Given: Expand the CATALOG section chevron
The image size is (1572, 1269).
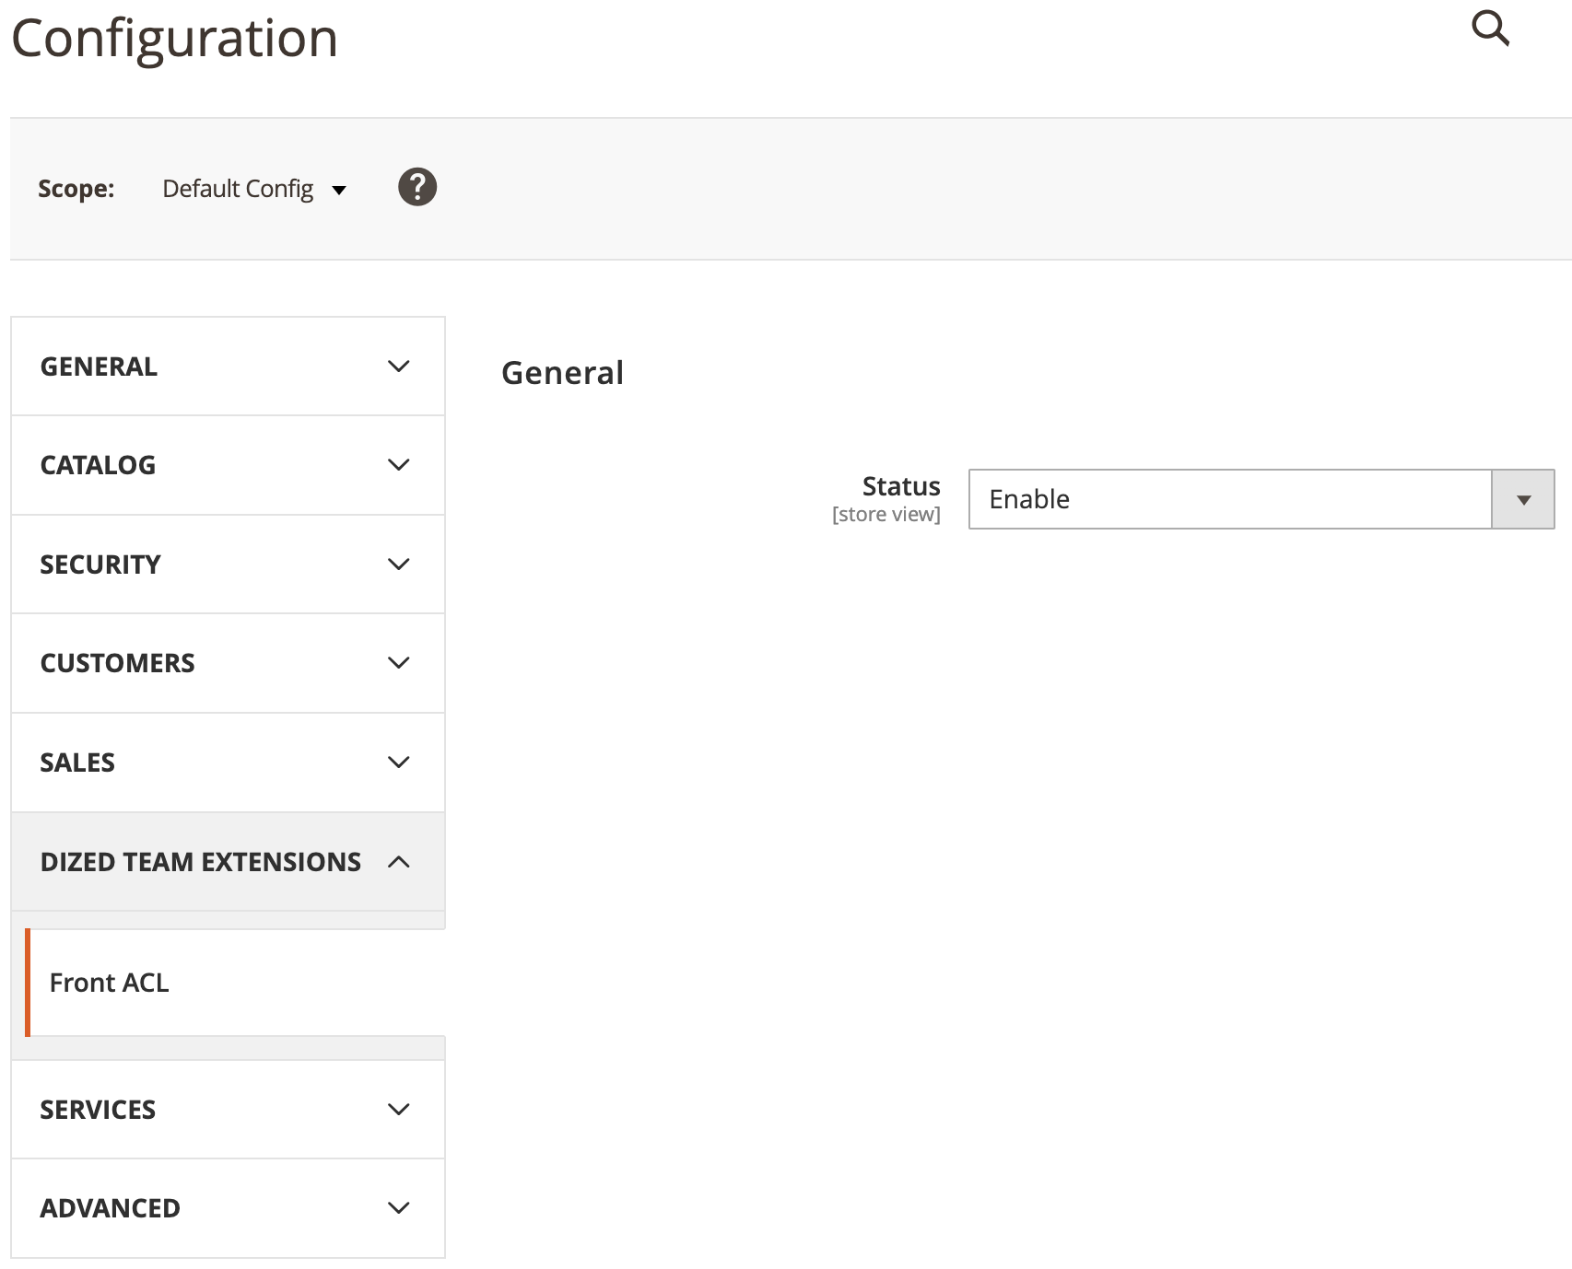Looking at the screenshot, I should coord(398,465).
